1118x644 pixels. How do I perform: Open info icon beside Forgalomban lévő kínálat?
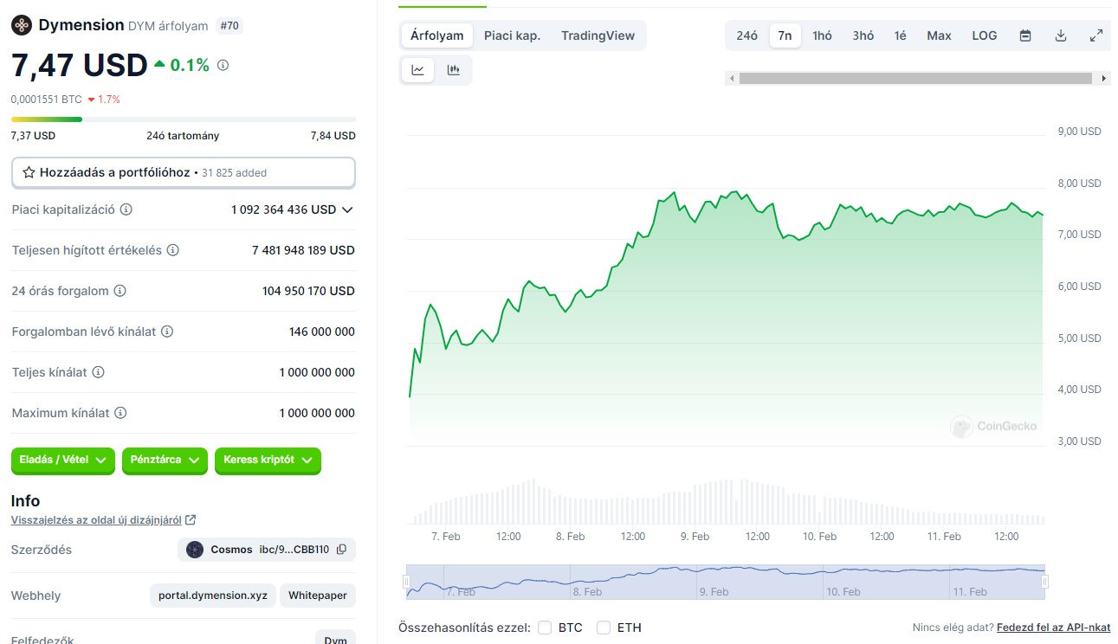pos(167,332)
